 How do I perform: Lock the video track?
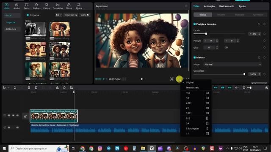click(x=9, y=115)
